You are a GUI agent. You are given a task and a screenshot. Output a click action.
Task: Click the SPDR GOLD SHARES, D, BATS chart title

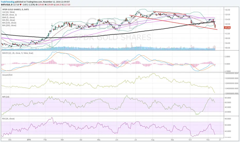pyautogui.click(x=15, y=10)
